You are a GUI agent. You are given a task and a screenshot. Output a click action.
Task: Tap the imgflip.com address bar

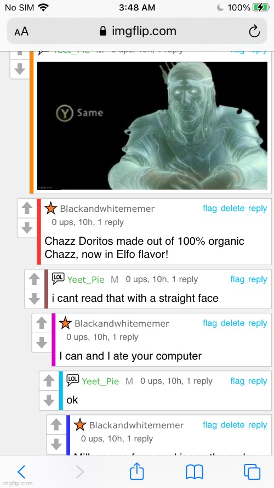click(137, 31)
